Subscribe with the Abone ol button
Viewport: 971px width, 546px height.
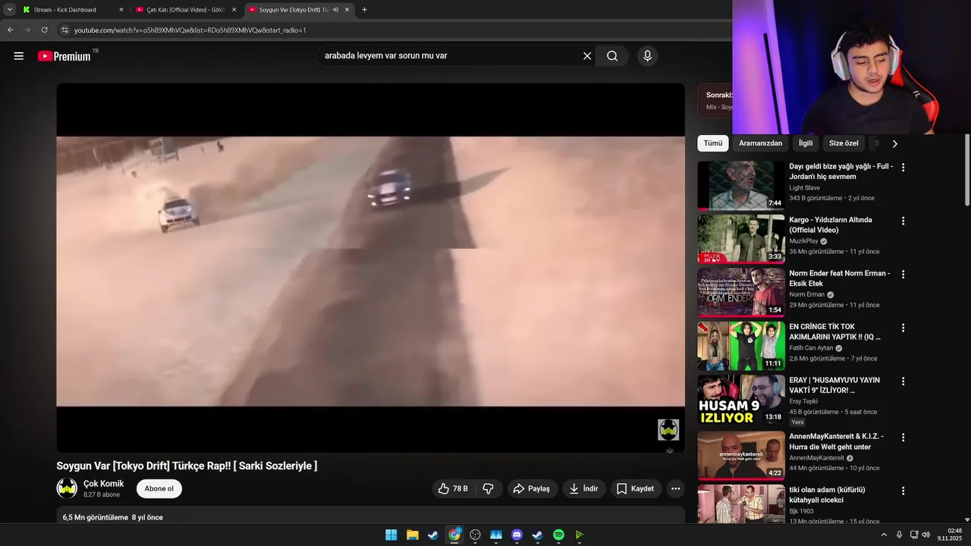click(x=159, y=489)
